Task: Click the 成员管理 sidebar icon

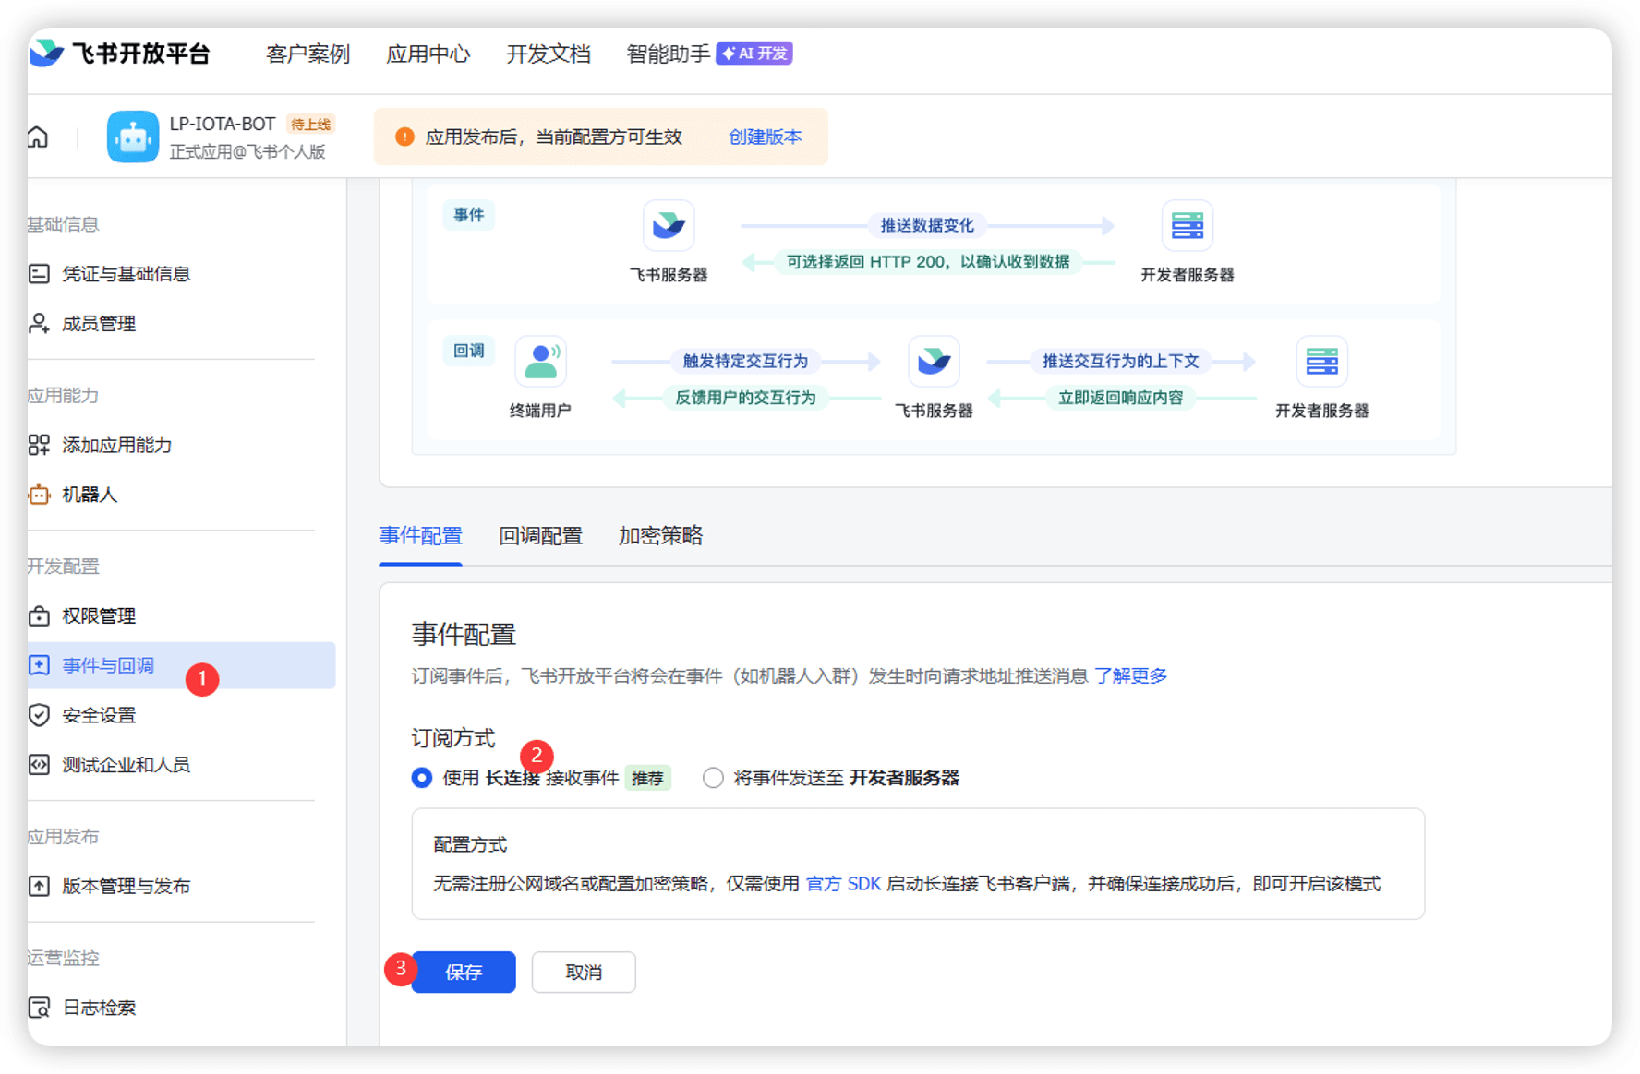Action: click(x=39, y=324)
